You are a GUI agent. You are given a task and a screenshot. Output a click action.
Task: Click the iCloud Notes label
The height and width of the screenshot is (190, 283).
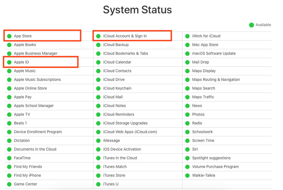click(x=114, y=106)
